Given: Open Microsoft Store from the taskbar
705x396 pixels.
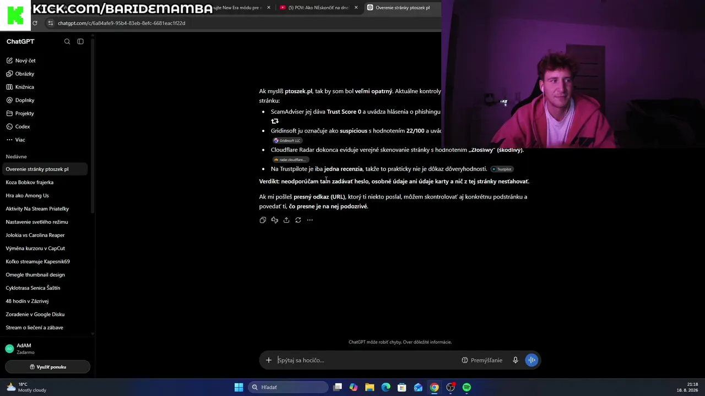Looking at the screenshot, I should tap(402, 387).
